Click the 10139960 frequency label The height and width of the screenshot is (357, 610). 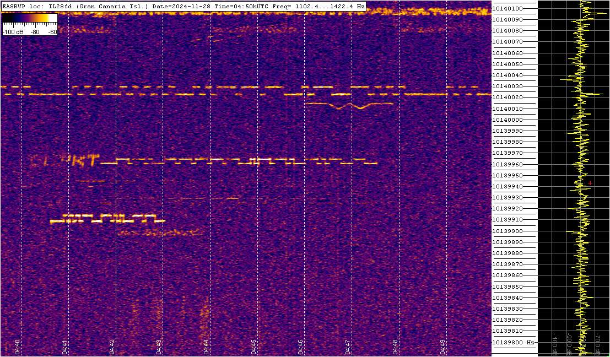(x=508, y=164)
